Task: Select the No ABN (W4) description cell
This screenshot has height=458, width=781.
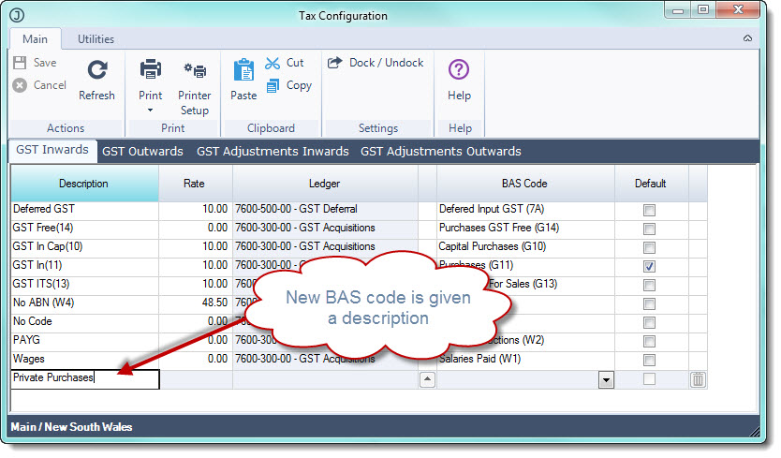Action: (84, 303)
